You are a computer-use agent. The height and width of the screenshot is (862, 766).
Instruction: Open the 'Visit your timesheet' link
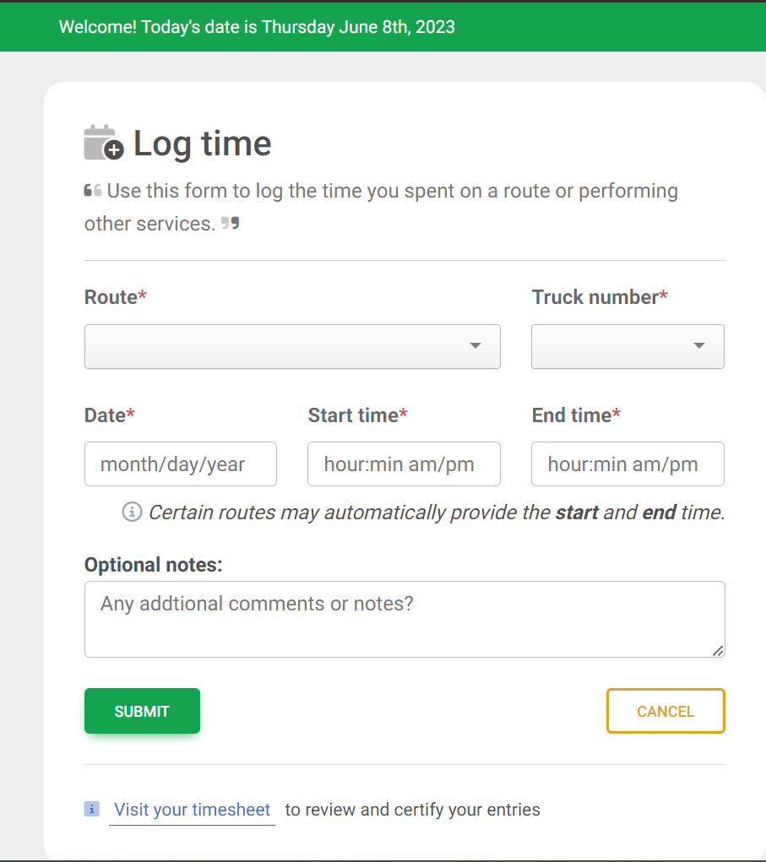pos(193,810)
